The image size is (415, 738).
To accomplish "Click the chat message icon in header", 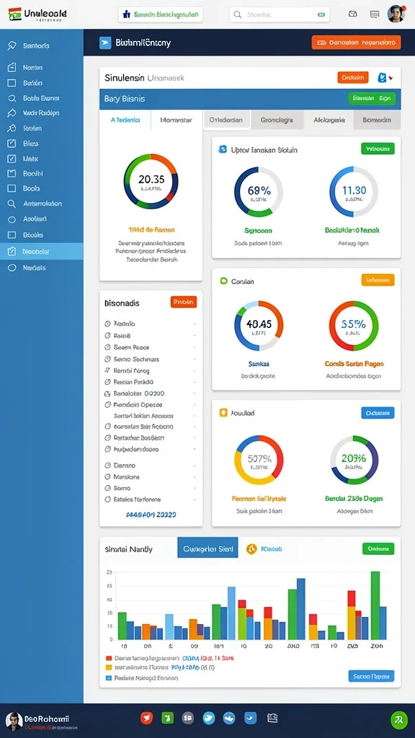I will 375,14.
